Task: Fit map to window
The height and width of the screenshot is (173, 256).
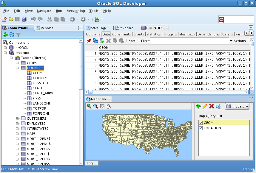Action: (102, 106)
